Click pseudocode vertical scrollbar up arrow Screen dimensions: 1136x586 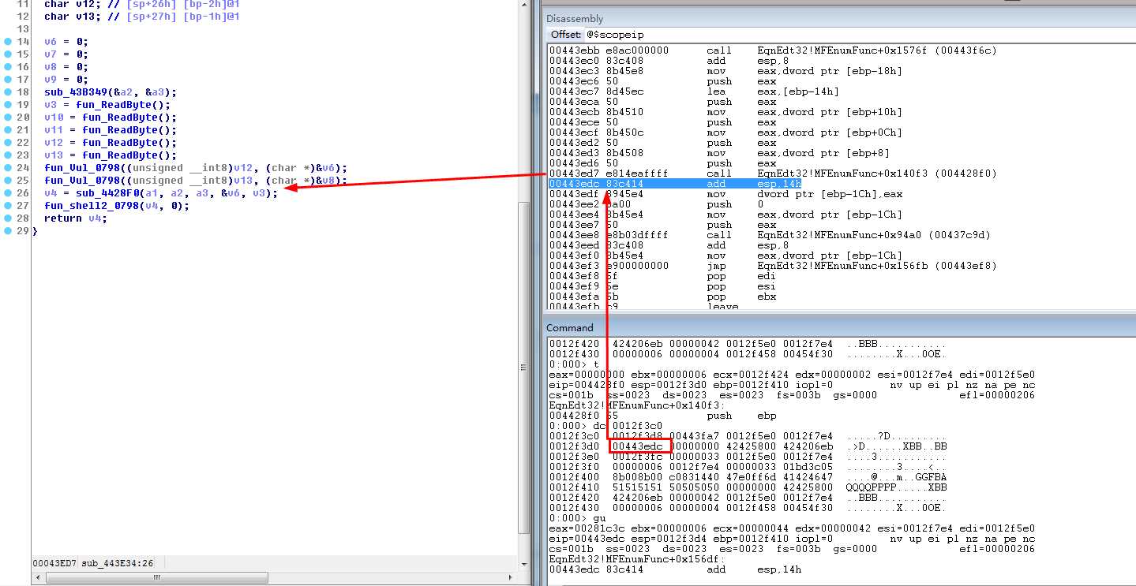pos(525,6)
